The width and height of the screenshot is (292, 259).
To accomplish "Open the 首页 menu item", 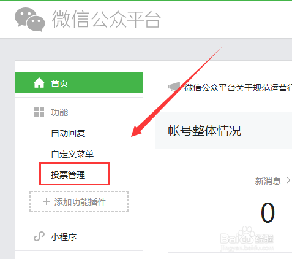I will tap(79, 83).
